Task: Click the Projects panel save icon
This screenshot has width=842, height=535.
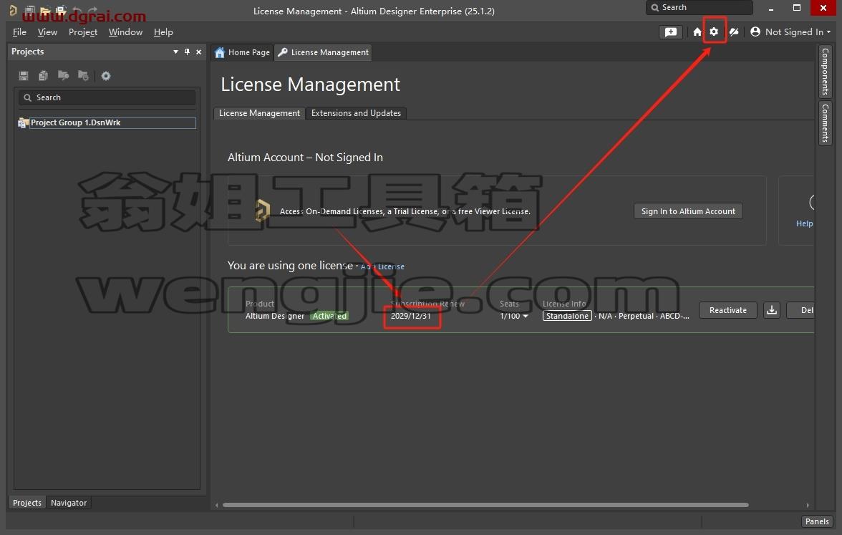Action: point(24,76)
